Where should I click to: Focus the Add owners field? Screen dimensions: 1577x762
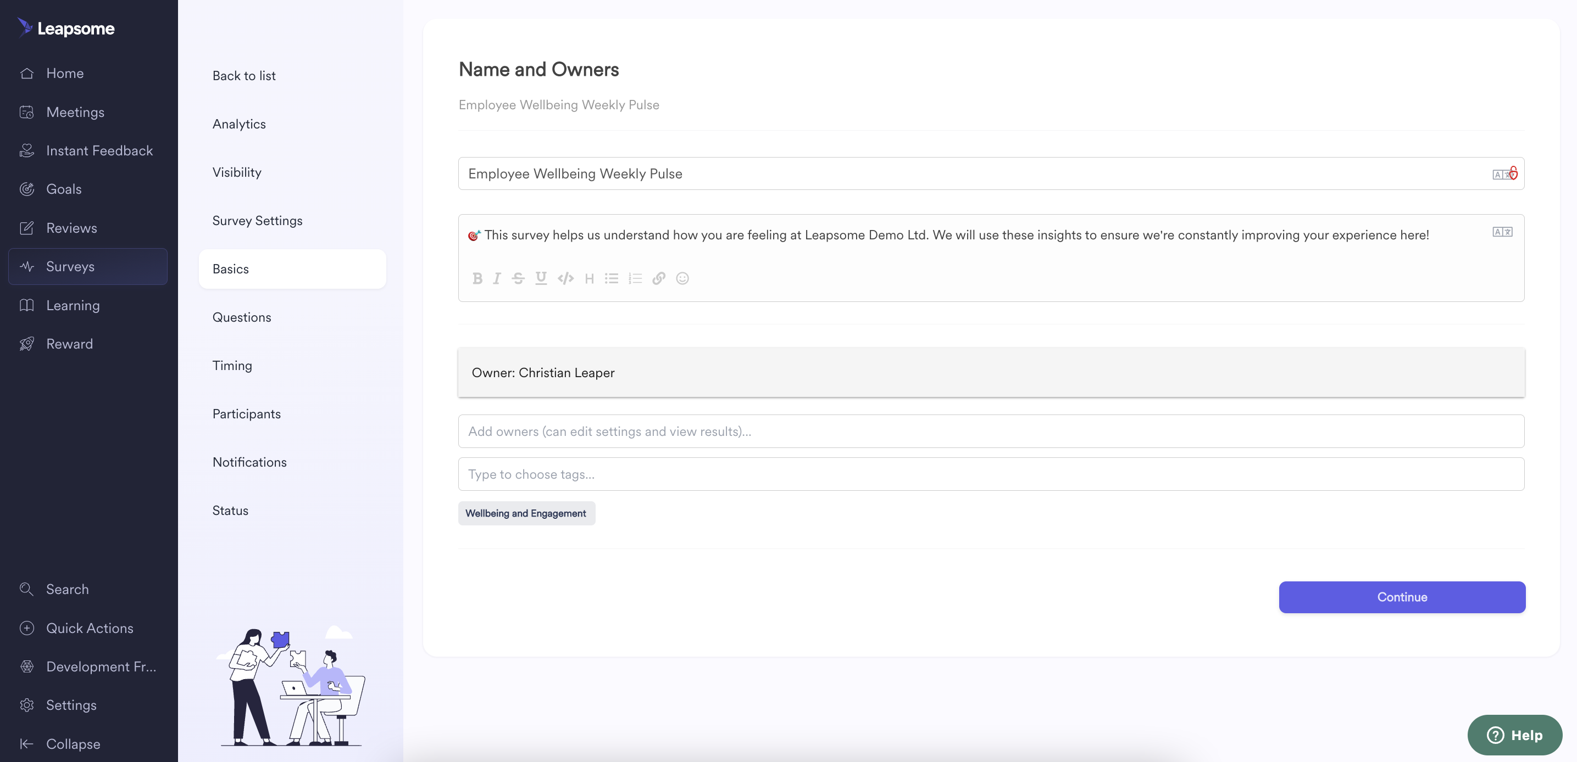[x=991, y=431]
